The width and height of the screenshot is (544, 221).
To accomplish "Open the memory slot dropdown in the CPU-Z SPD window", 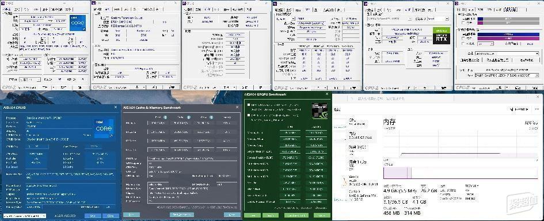I will click(286, 18).
